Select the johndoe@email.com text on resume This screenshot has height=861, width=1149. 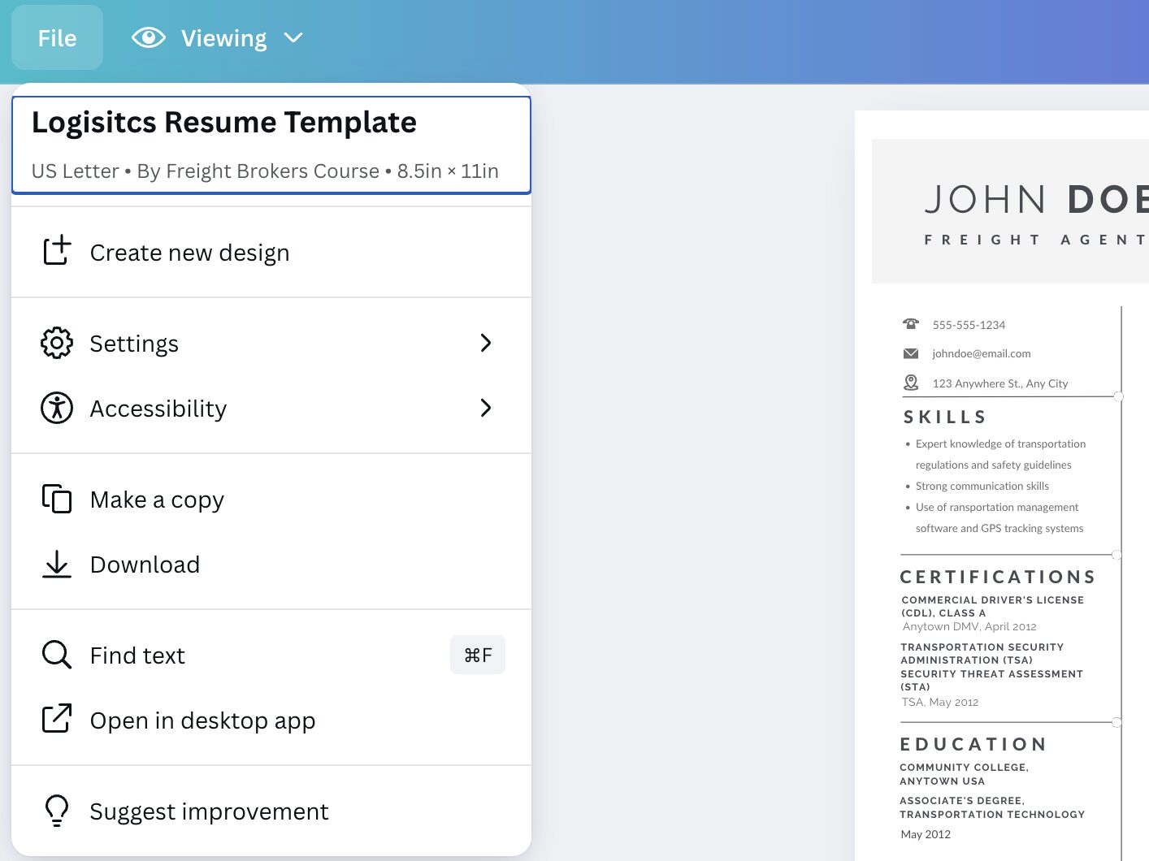(981, 353)
